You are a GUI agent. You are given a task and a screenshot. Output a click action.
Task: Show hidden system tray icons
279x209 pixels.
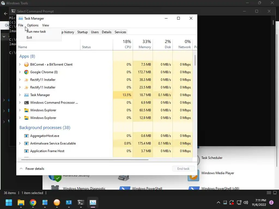coord(218,202)
